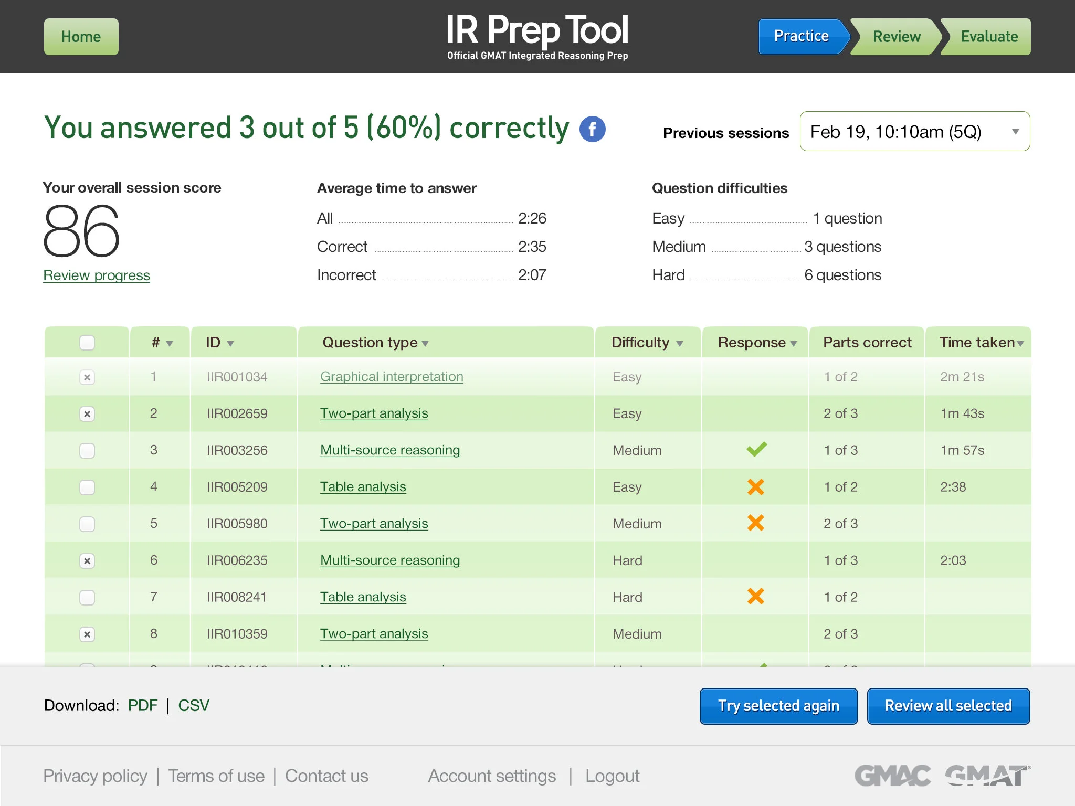The height and width of the screenshot is (806, 1075).
Task: Click the orange X response in row 5
Action: coord(755,523)
